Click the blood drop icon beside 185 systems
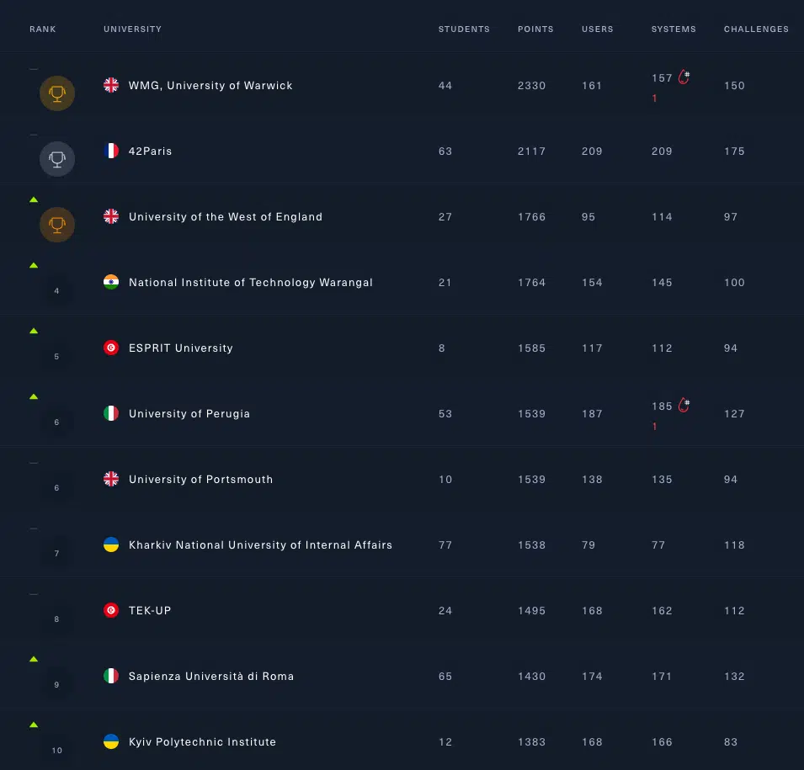 tap(684, 406)
